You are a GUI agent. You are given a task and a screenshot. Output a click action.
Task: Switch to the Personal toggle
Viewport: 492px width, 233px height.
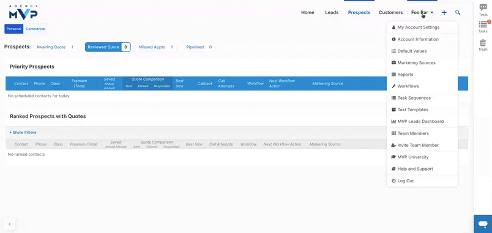click(x=14, y=29)
